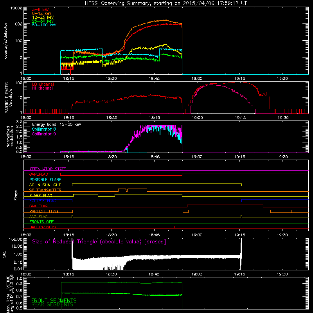Click the SAS axis title
Screen dimensions: 313x313
[4, 254]
